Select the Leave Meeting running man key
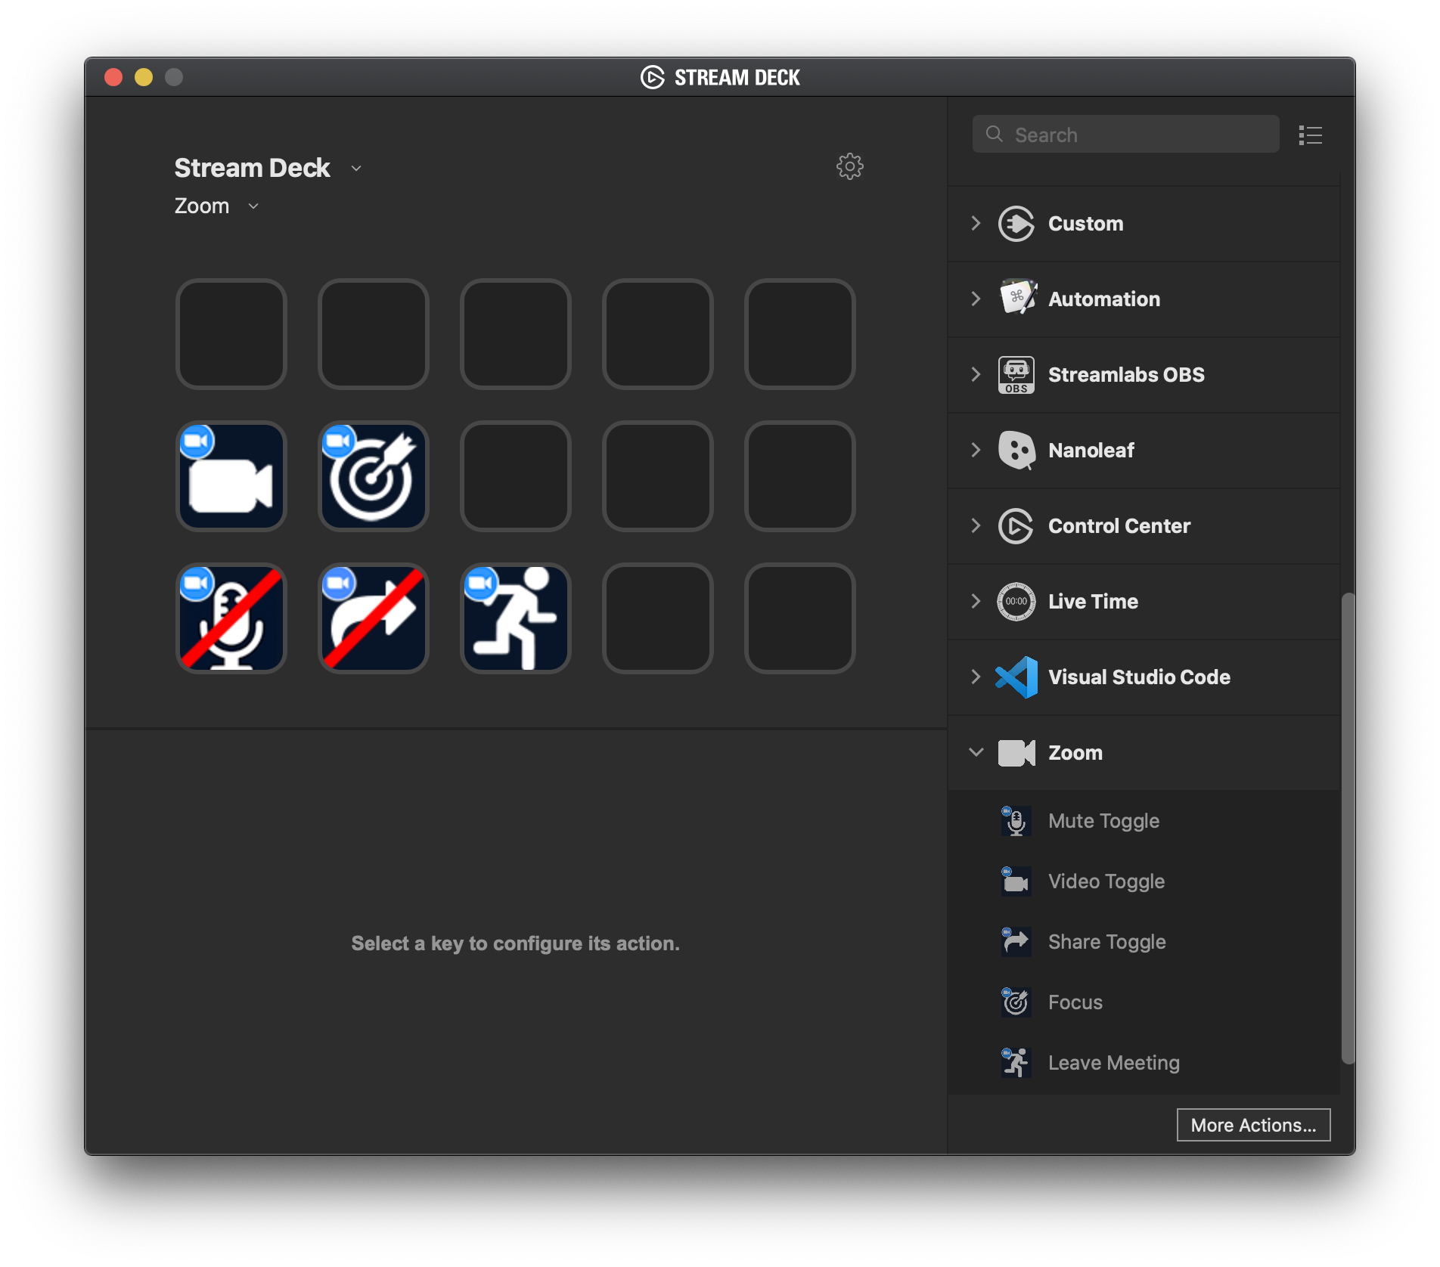The width and height of the screenshot is (1440, 1267). 516,618
